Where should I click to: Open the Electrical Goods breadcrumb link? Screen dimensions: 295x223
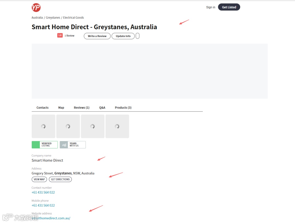tap(73, 17)
